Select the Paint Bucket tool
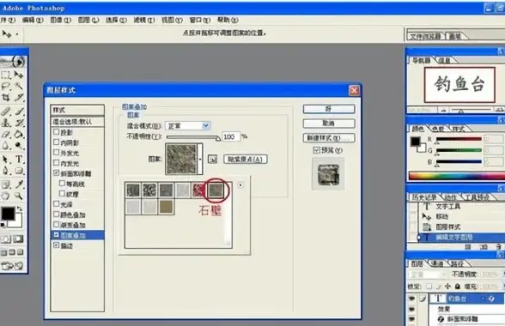505x326 pixels. coord(19,134)
